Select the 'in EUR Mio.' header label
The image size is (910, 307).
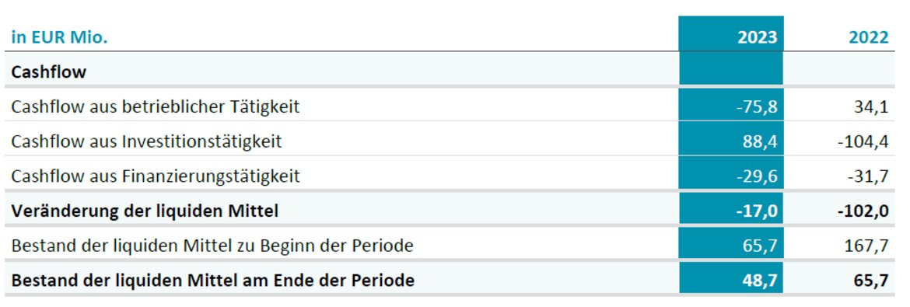click(x=60, y=37)
